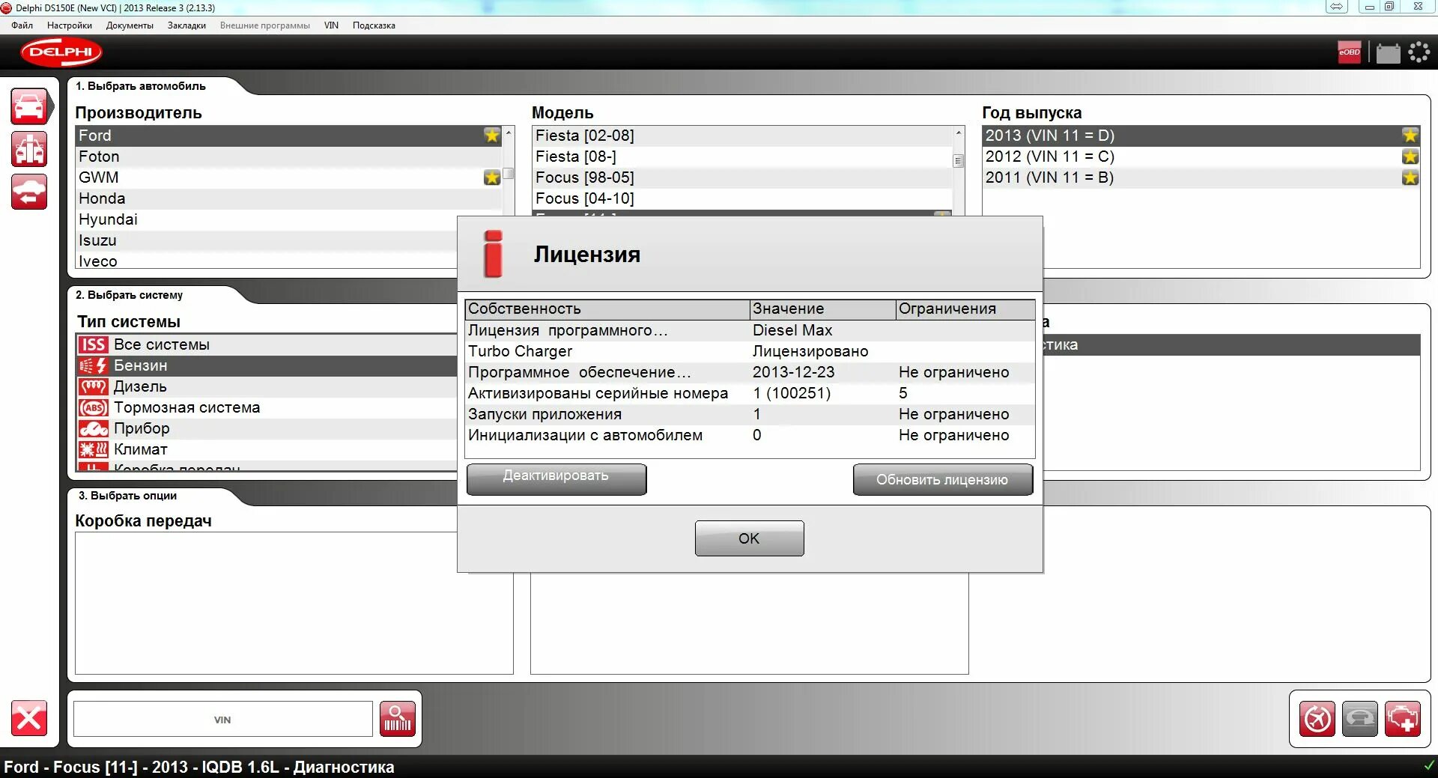Select Дизель system type
This screenshot has height=778, width=1438.
coord(267,386)
